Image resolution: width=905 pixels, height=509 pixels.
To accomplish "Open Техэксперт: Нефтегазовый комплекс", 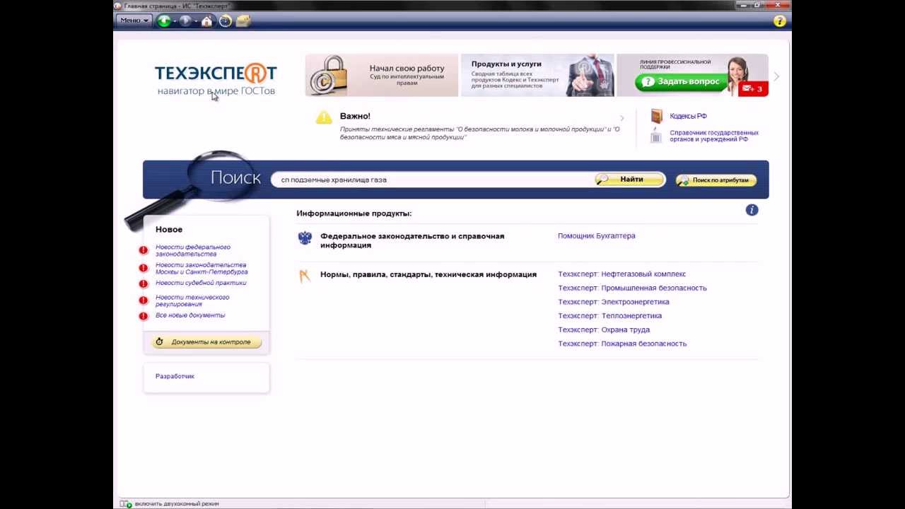I will pyautogui.click(x=621, y=274).
